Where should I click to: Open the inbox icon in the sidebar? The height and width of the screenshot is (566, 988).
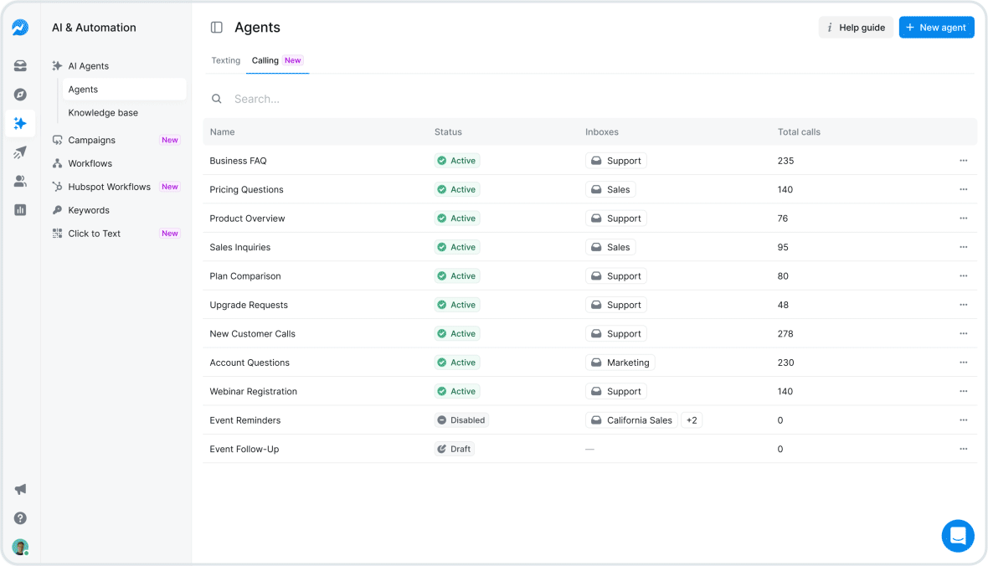[x=20, y=65]
